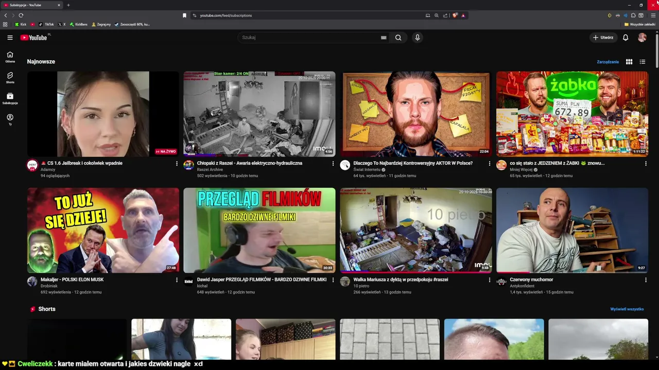Open Shorts in the sidebar

pyautogui.click(x=10, y=78)
